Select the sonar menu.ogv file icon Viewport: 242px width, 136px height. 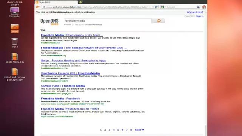pos(15,58)
